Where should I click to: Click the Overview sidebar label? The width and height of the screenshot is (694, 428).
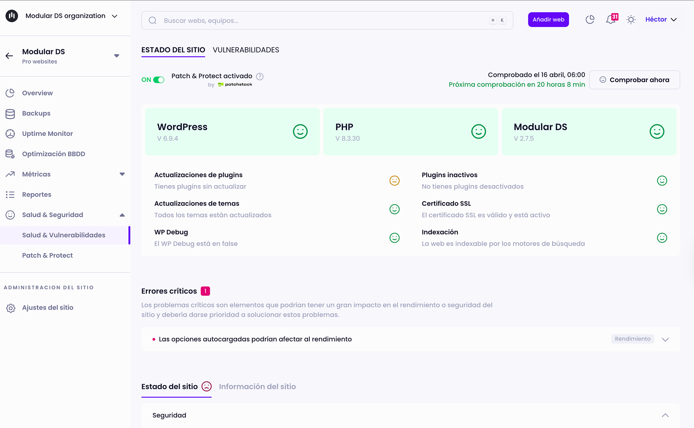pyautogui.click(x=37, y=93)
